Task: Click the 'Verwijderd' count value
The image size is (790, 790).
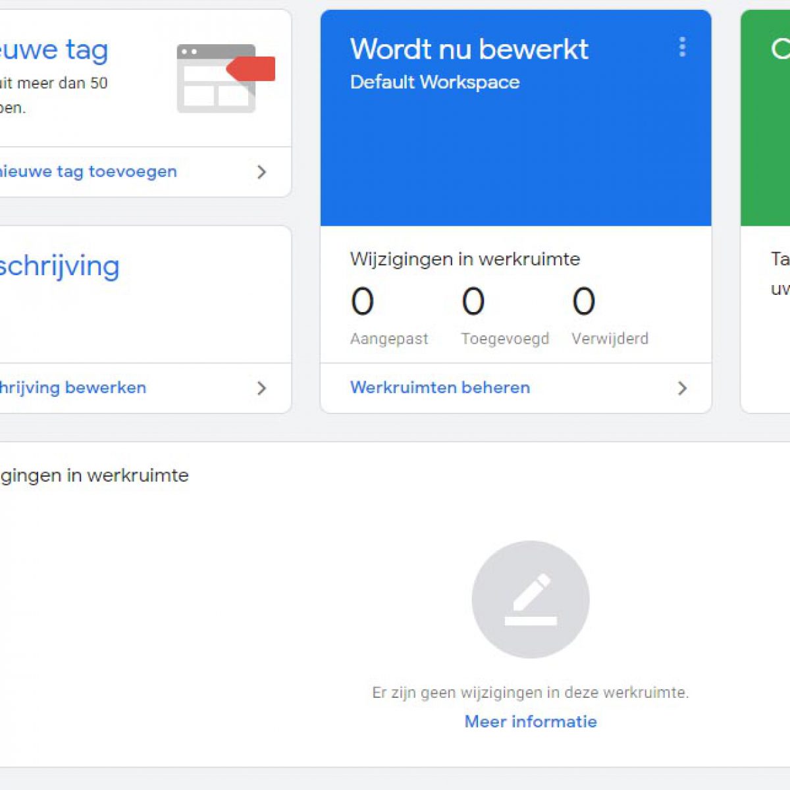Action: click(583, 302)
